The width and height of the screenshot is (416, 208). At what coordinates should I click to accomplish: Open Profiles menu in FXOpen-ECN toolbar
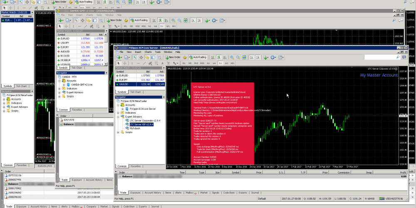[x=127, y=57]
